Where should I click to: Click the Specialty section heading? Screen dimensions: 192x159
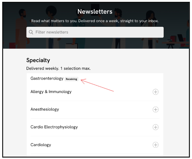coord(38,60)
